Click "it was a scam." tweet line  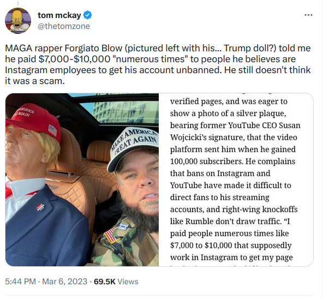(35, 81)
